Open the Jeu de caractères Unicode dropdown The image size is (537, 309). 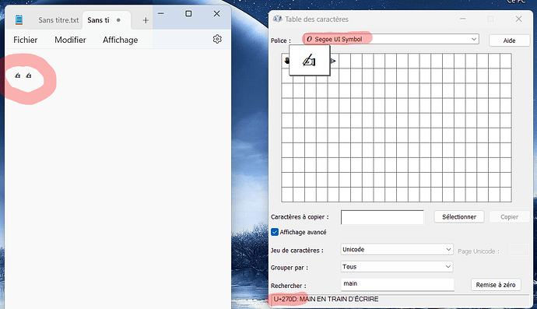tap(397, 249)
